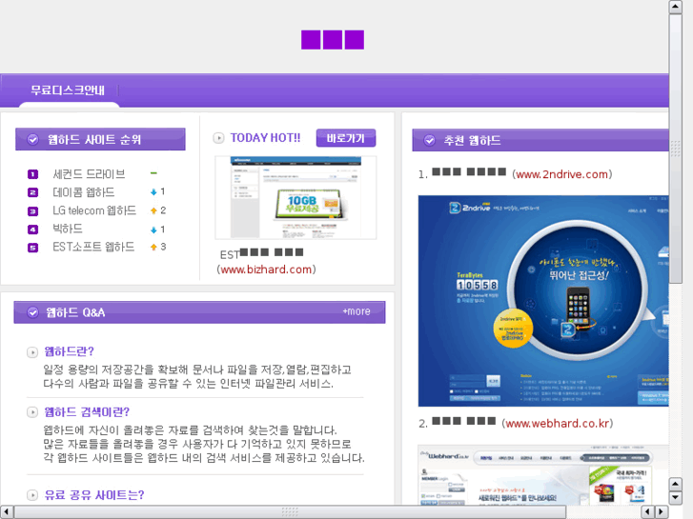Open the 웹하드 검색이란? question
The width and height of the screenshot is (693, 519).
87,412
